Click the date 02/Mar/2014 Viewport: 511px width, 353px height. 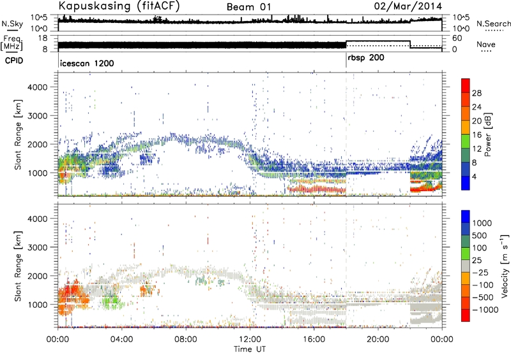point(408,6)
